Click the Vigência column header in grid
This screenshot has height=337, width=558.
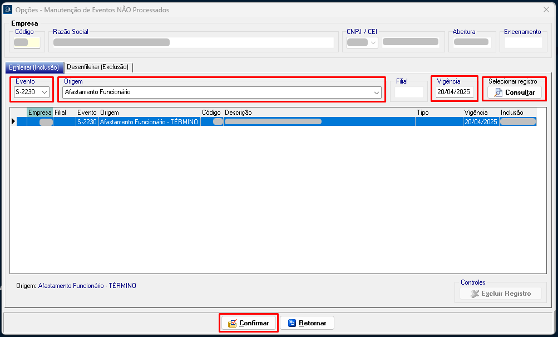tap(476, 113)
